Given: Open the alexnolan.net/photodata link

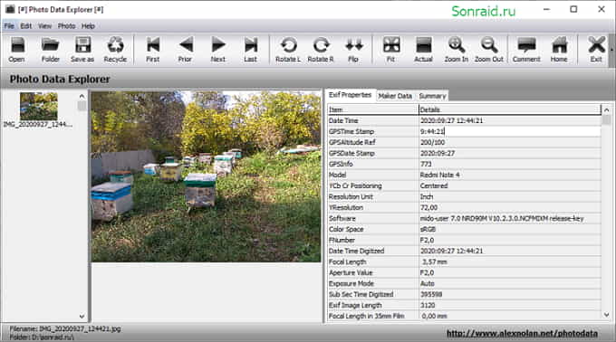Looking at the screenshot, I should point(522,333).
